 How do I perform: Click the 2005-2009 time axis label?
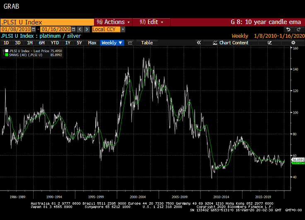click(179, 197)
